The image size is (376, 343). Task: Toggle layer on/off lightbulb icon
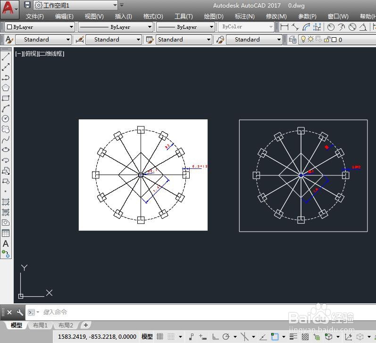303,39
